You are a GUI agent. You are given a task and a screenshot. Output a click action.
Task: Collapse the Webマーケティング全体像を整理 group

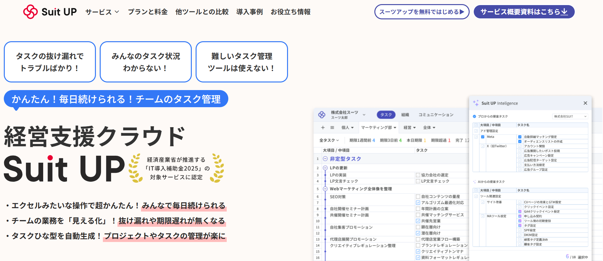click(x=325, y=189)
